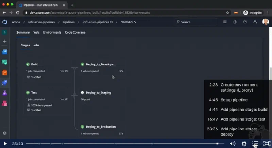Click the orange extension icon in toolbar
Screen dimensions: 272x148
click(x=236, y=13)
